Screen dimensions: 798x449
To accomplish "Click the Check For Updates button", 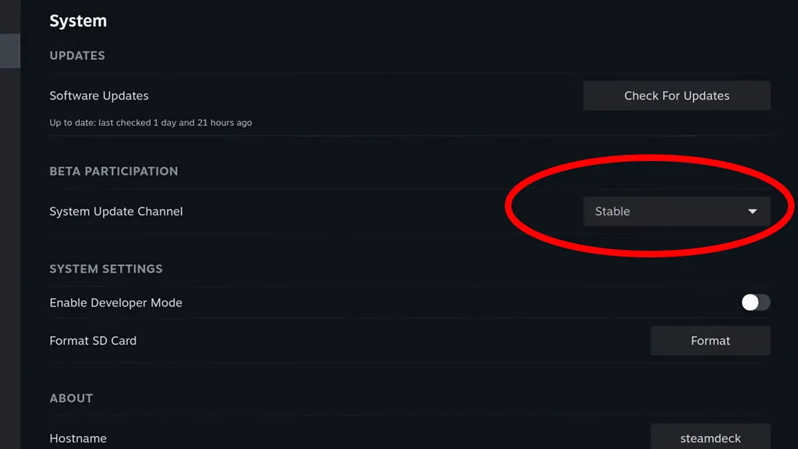I will coord(676,96).
